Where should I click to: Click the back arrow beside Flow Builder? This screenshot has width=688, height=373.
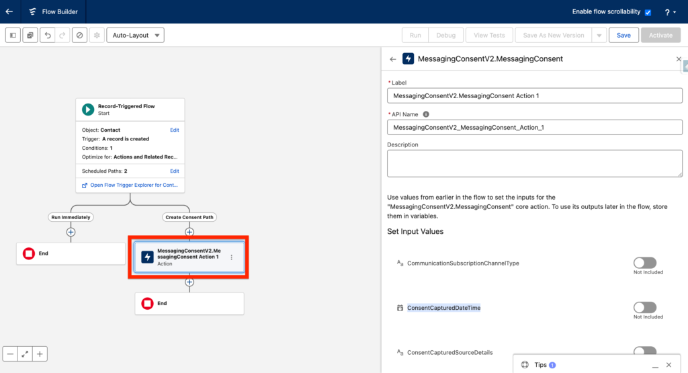pyautogui.click(x=9, y=11)
